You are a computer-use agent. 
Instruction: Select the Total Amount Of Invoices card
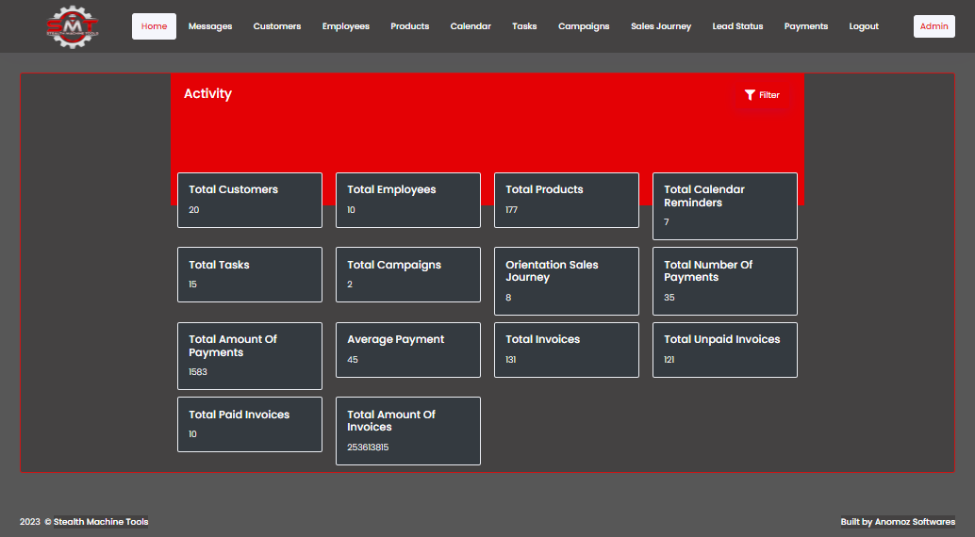point(408,431)
